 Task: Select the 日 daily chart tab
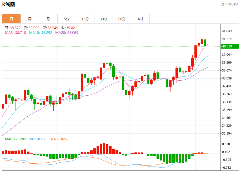point(11,19)
